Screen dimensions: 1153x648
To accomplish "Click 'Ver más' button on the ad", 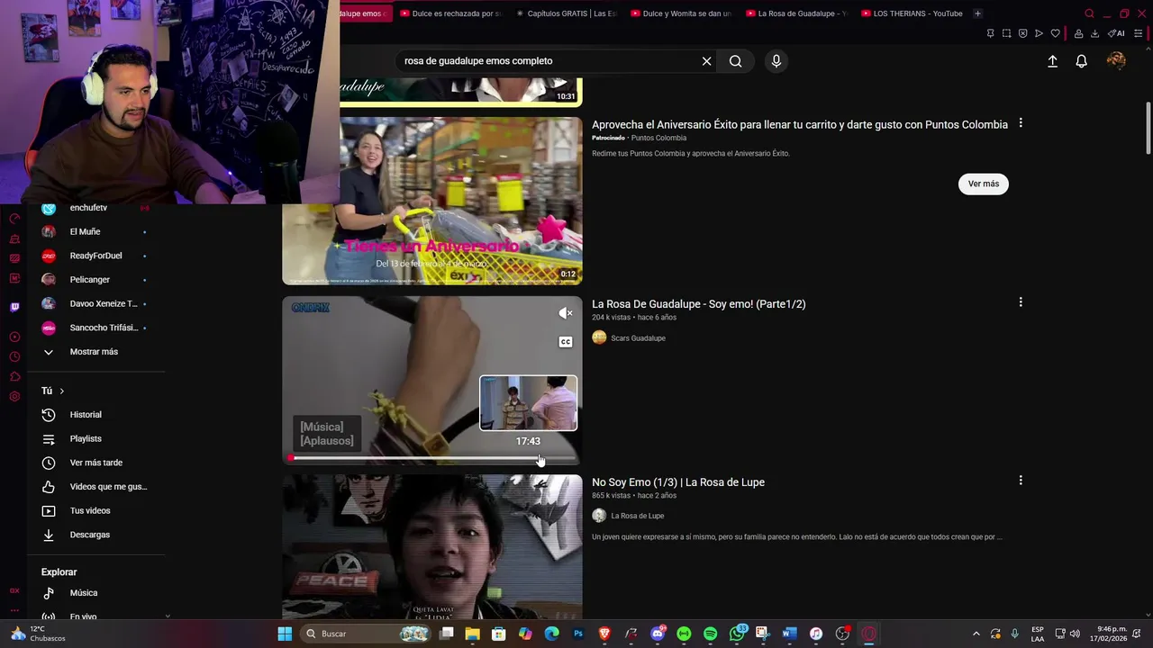I will click(x=983, y=184).
